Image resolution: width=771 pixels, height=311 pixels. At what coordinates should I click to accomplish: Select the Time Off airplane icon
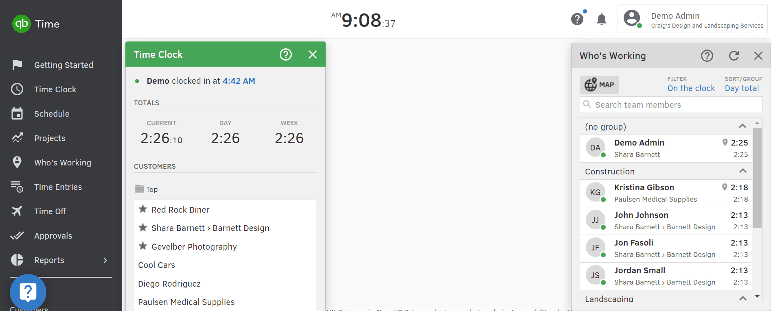[x=17, y=211]
